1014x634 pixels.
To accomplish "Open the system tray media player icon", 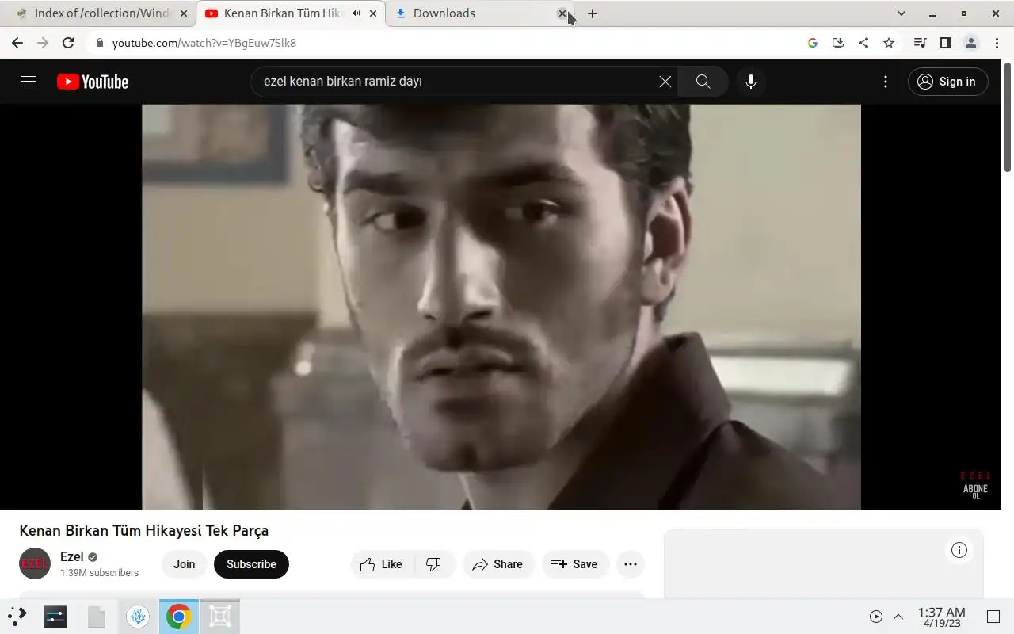I will pyautogui.click(x=876, y=617).
